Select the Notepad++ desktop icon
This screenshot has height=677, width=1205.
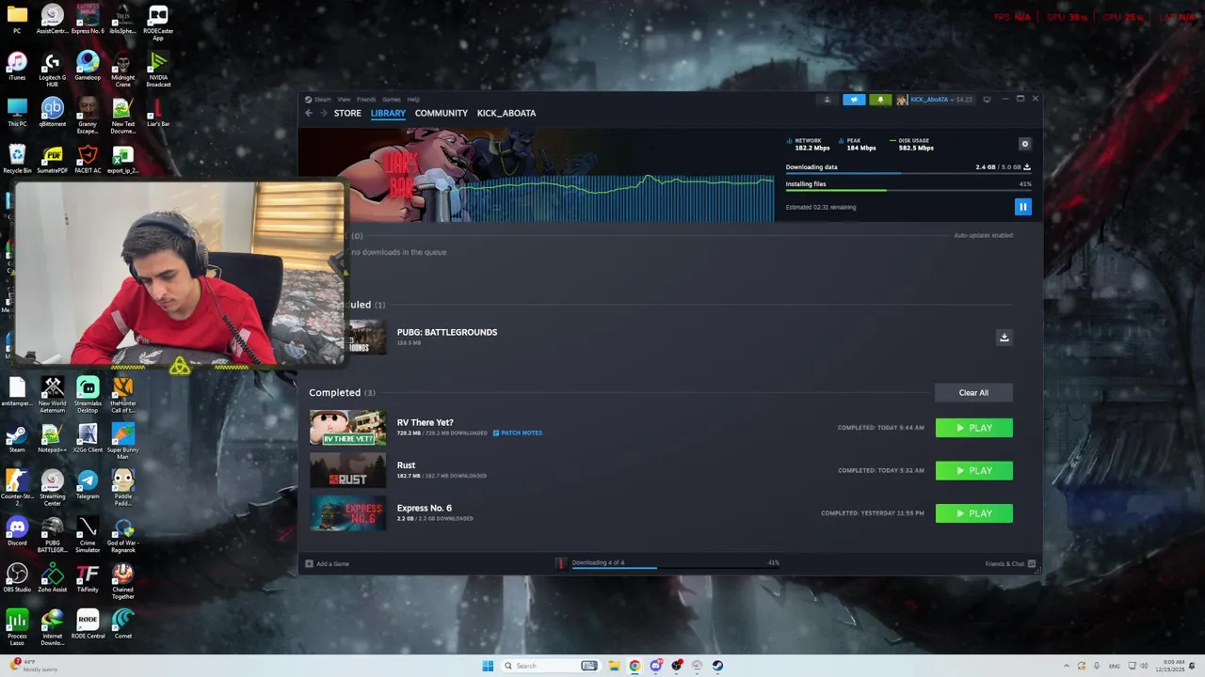coord(53,438)
